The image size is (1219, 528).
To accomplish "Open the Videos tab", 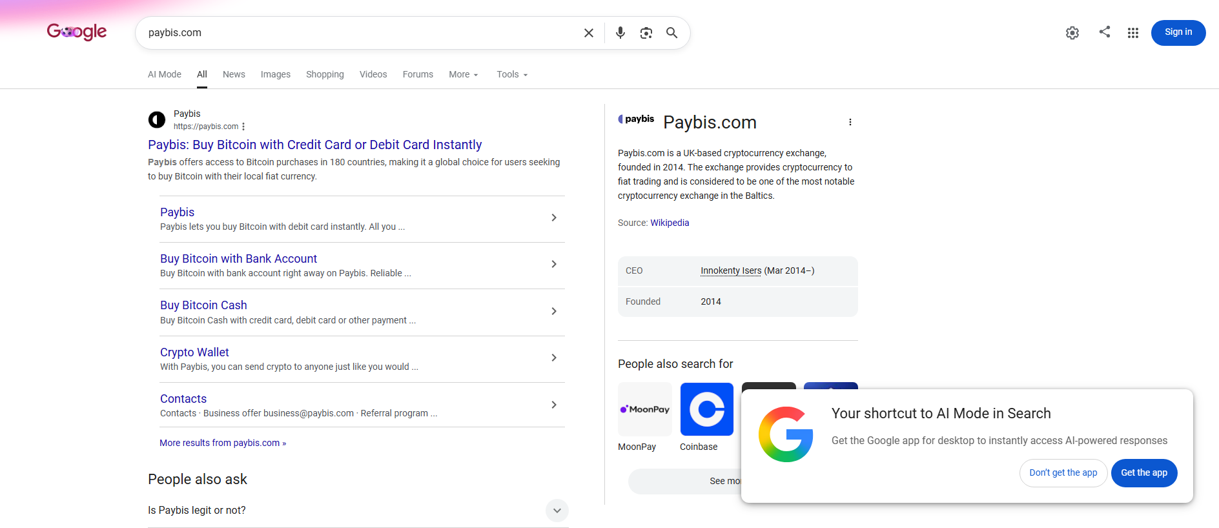I will 373,74.
